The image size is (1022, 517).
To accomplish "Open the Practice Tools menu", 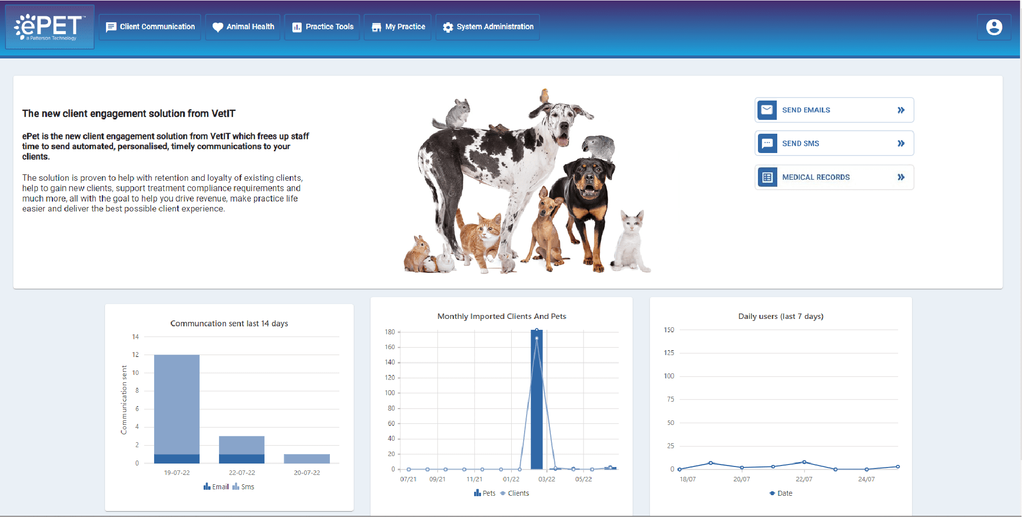I will click(323, 27).
